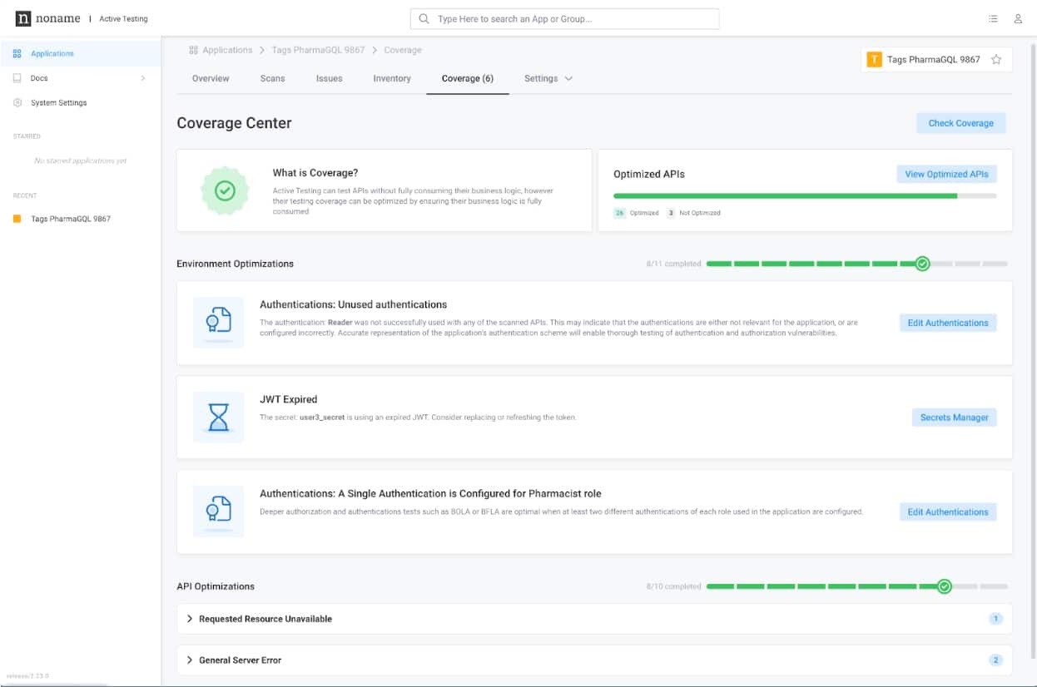Screen dimensions: 1037x687
Task: Click the Optimized APIs progress bar
Action: pyautogui.click(x=804, y=196)
